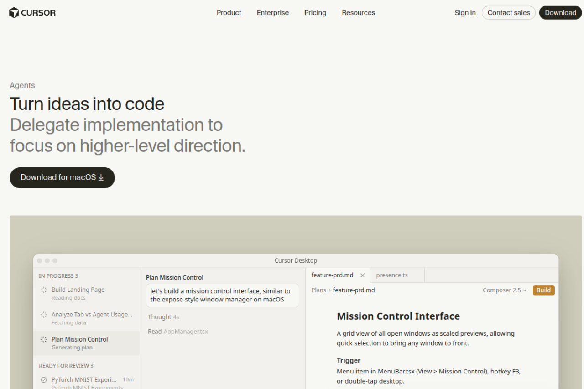This screenshot has height=389, width=584.
Task: Click the mission control prompt text box
Action: 223,295
